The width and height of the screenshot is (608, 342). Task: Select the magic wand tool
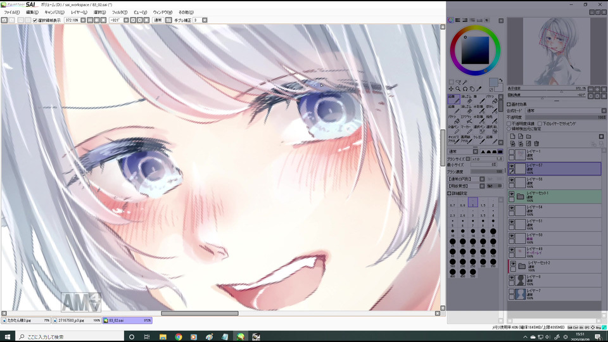click(465, 82)
